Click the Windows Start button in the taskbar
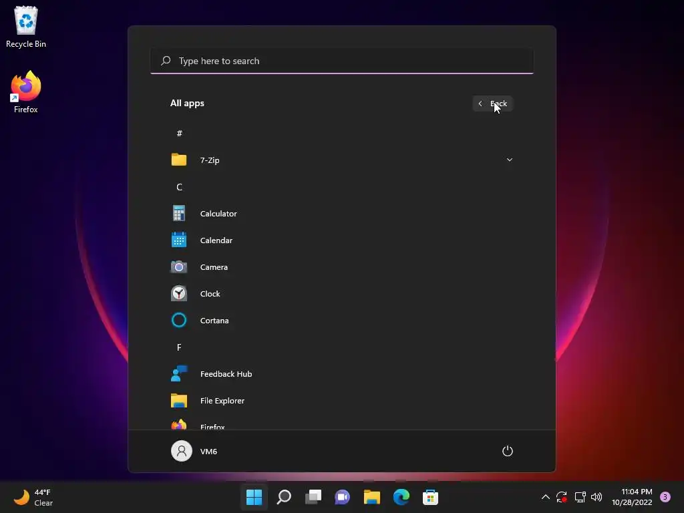The height and width of the screenshot is (513, 684). pyautogui.click(x=254, y=497)
